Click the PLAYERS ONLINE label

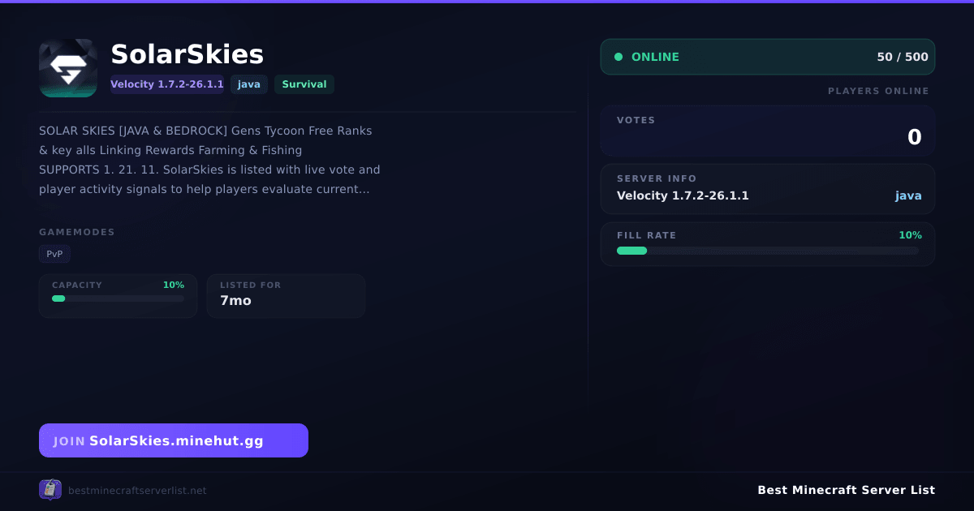click(878, 91)
